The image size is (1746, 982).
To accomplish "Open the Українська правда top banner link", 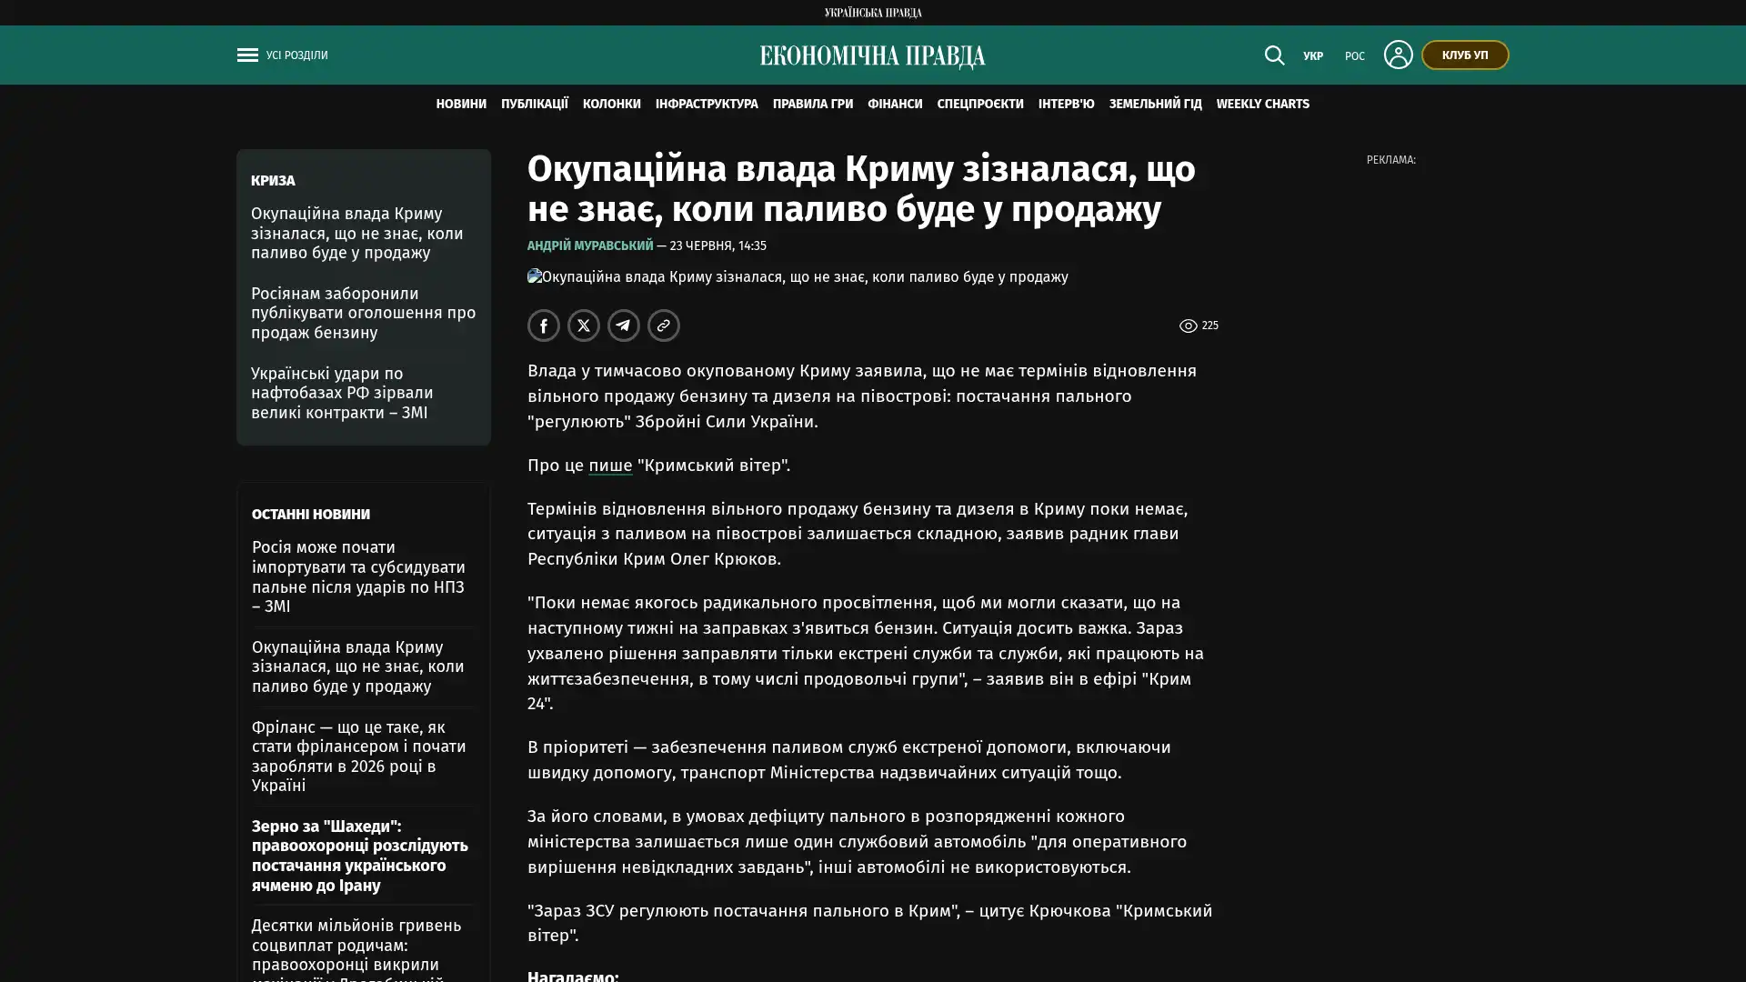I will pyautogui.click(x=873, y=13).
